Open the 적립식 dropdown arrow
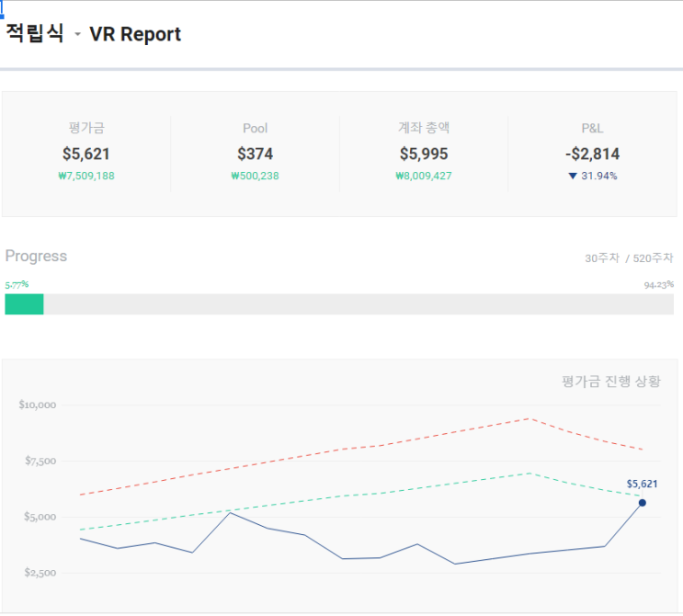 pyautogui.click(x=77, y=34)
